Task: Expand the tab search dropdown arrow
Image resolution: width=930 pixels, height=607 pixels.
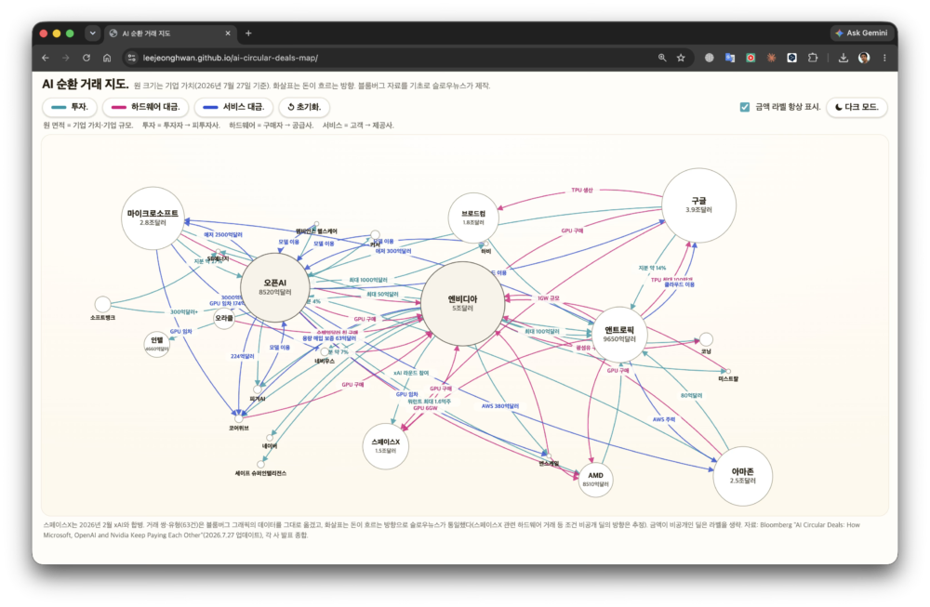Action: pyautogui.click(x=92, y=33)
